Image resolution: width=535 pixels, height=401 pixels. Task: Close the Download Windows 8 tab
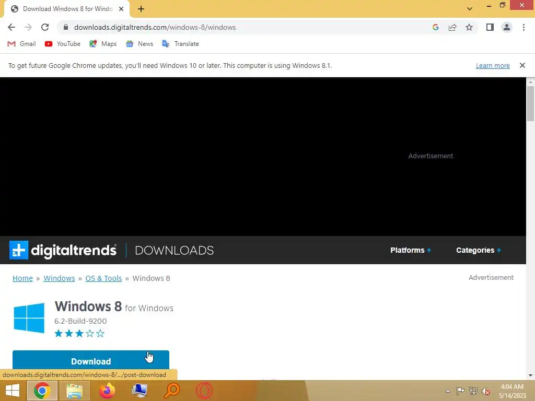[x=121, y=9]
